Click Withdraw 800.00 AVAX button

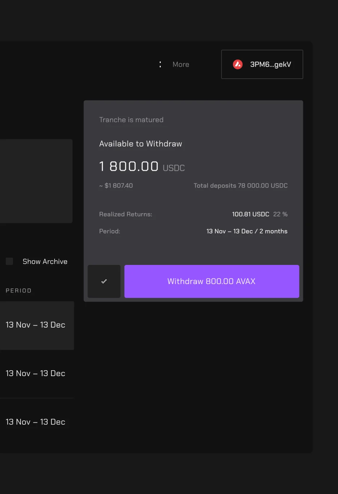(x=212, y=281)
